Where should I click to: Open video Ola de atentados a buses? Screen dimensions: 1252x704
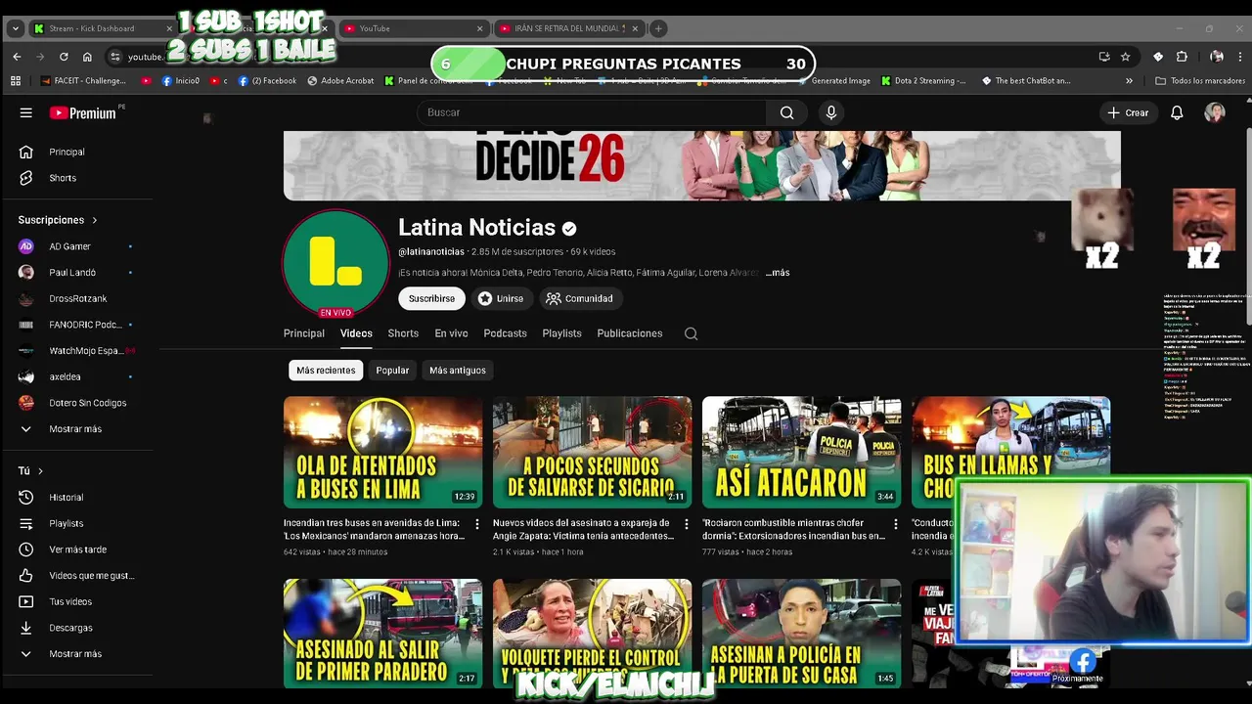click(x=382, y=452)
